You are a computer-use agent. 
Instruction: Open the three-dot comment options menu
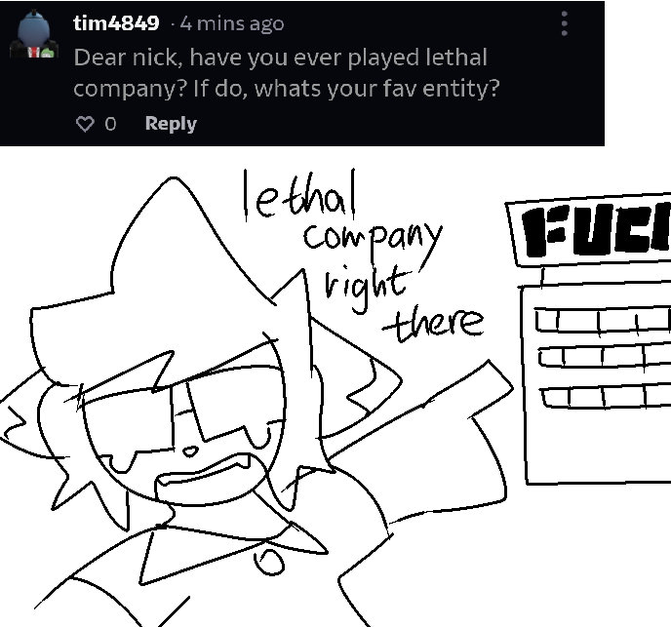point(564,23)
